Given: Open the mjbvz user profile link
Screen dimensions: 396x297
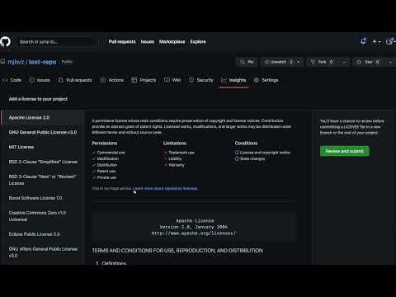Looking at the screenshot, I should pos(16,62).
